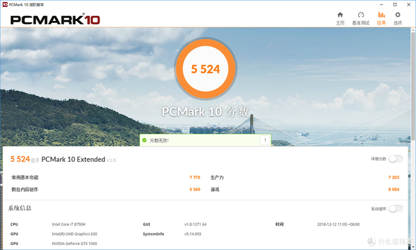
Task: Toggle the 详细分数 switch
Action: 396,159
